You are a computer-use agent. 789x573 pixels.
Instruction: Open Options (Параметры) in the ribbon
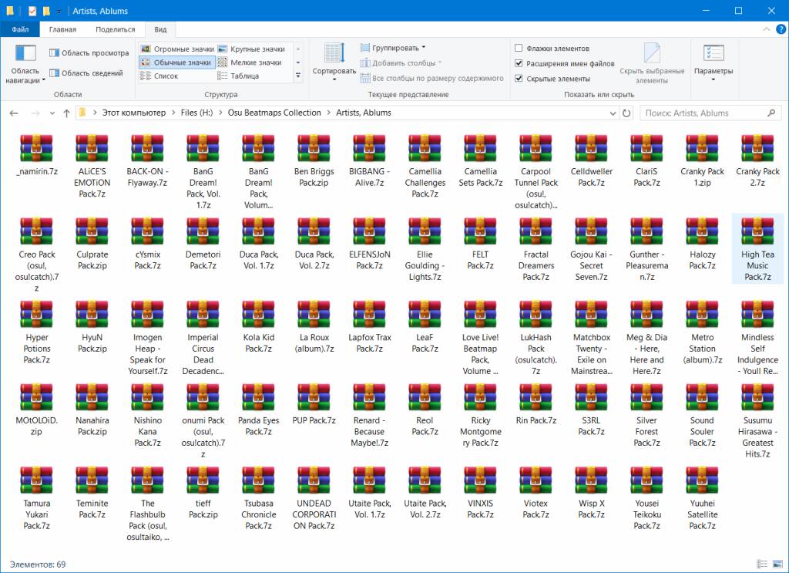[713, 62]
